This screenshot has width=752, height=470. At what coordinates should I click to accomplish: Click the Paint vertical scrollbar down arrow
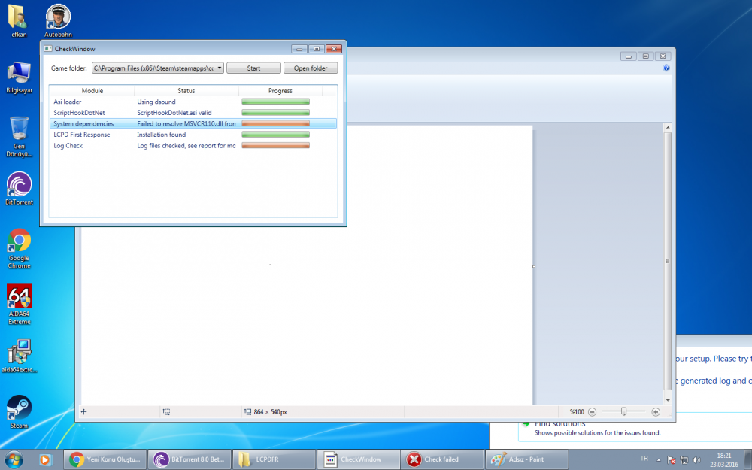point(667,400)
